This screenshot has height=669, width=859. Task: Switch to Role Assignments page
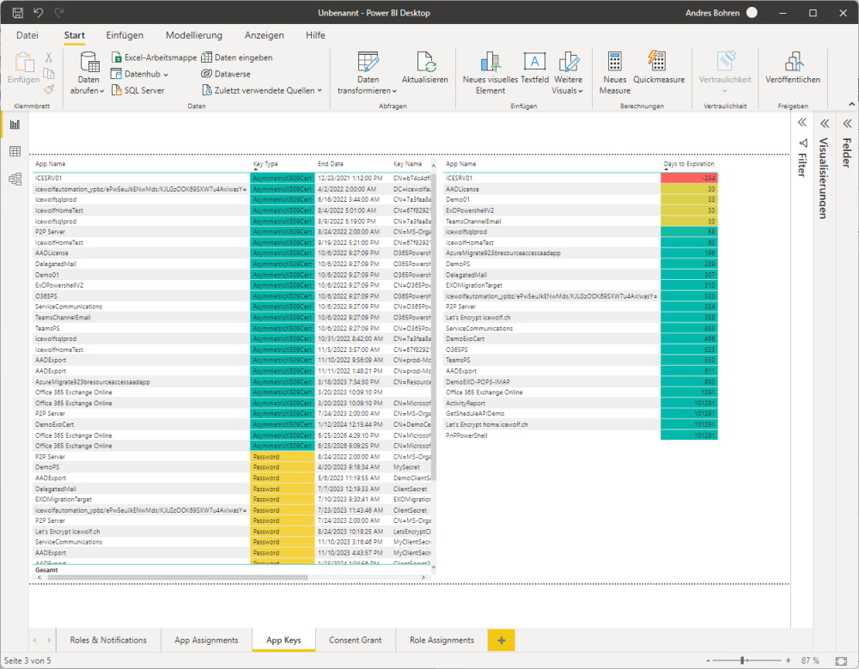442,640
